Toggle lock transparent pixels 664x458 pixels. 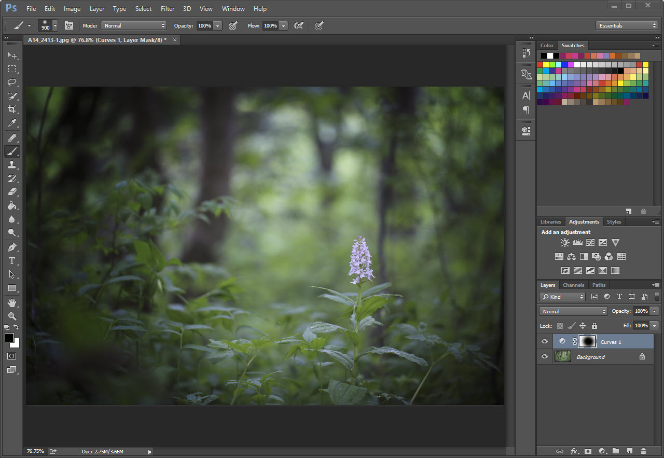click(x=560, y=326)
